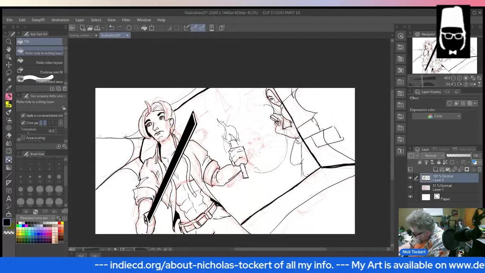485x273 pixels.
Task: Click zoom in in Navigator
Action: [459, 78]
